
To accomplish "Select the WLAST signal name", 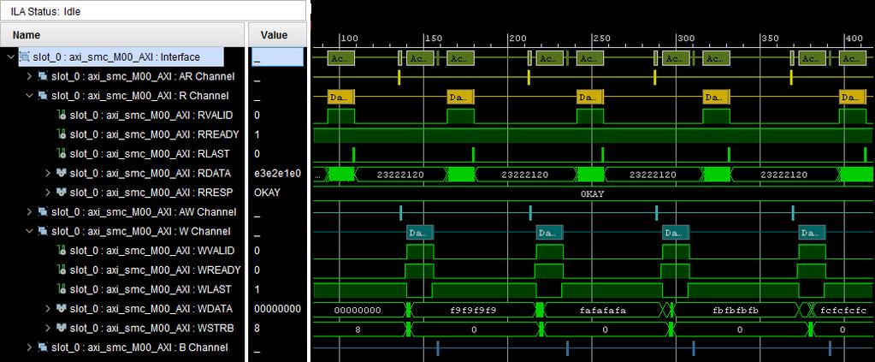I will click(x=151, y=288).
